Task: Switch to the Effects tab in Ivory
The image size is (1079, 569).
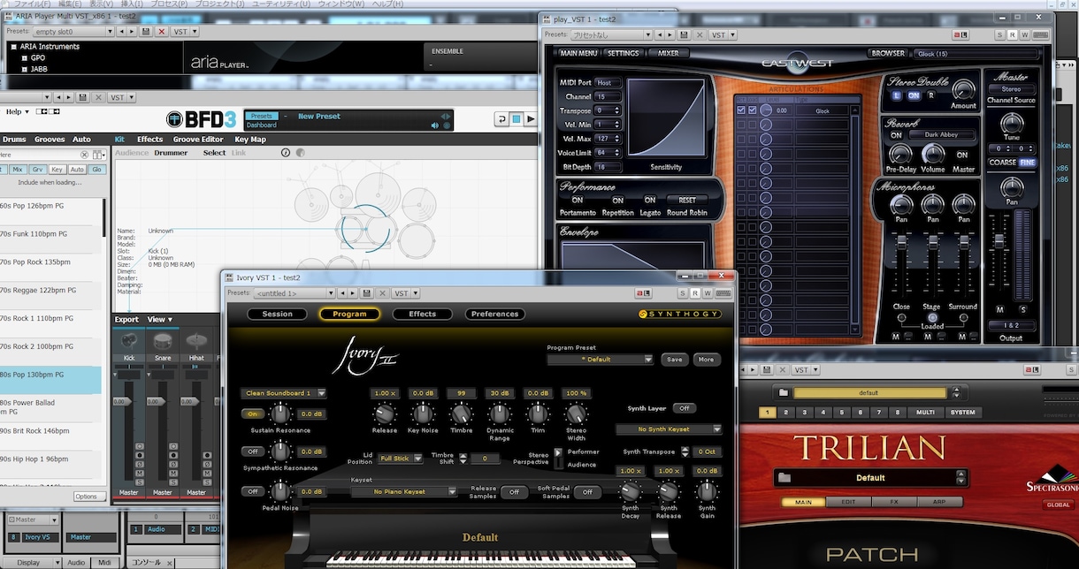Action: 422,314
